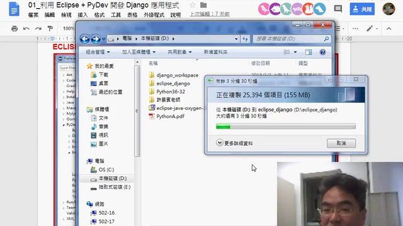Open 桌面 in favorites list
This screenshot has height=226, width=403.
99,83
